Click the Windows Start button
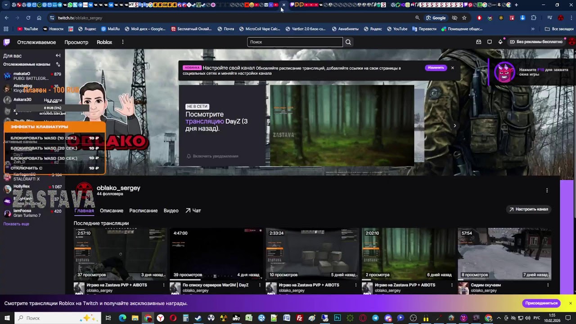 pyautogui.click(x=7, y=318)
